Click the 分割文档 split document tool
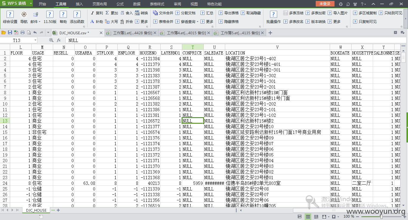 tap(185, 13)
